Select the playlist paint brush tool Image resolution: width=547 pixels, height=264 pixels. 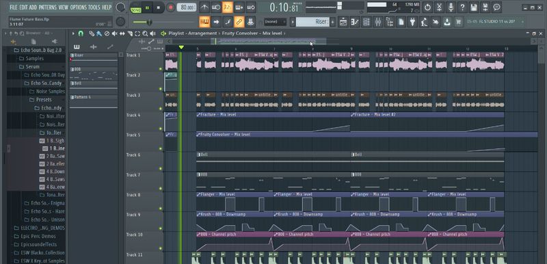click(x=99, y=34)
